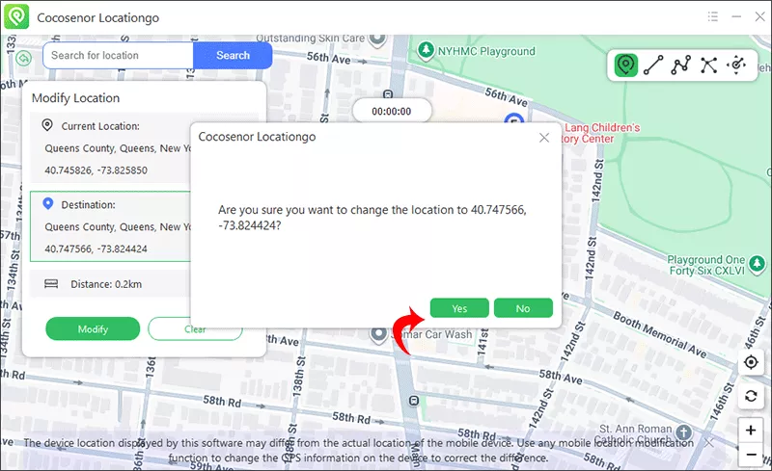Click the green back arrow icon
Screen dimensions: 772x471
[23, 58]
